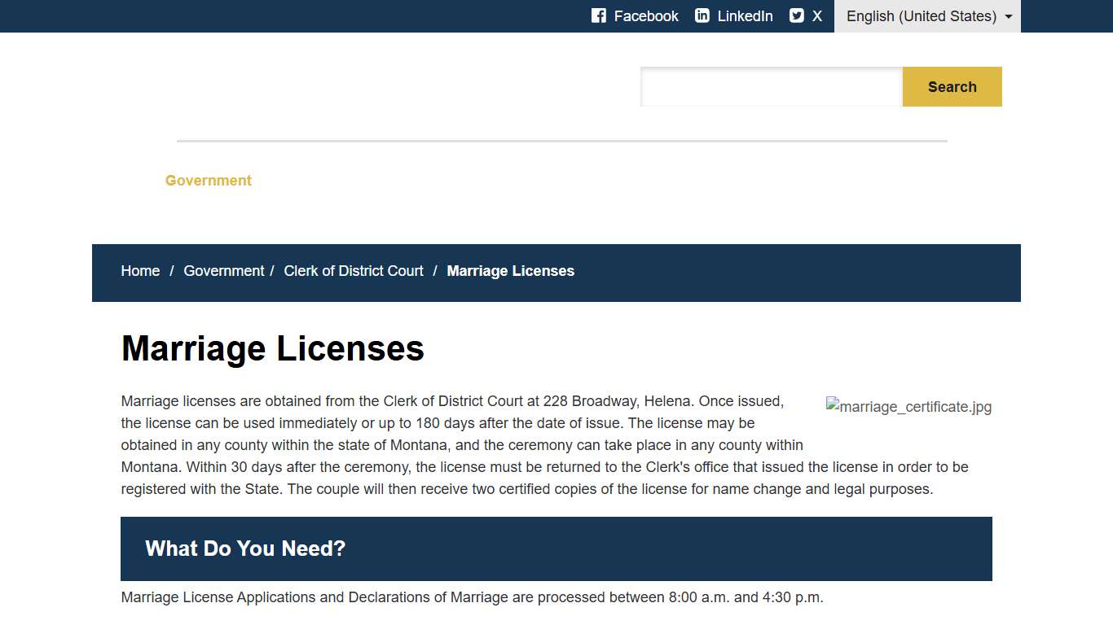
Task: Select the Marriage Licenses breadcrumb item
Action: (510, 270)
